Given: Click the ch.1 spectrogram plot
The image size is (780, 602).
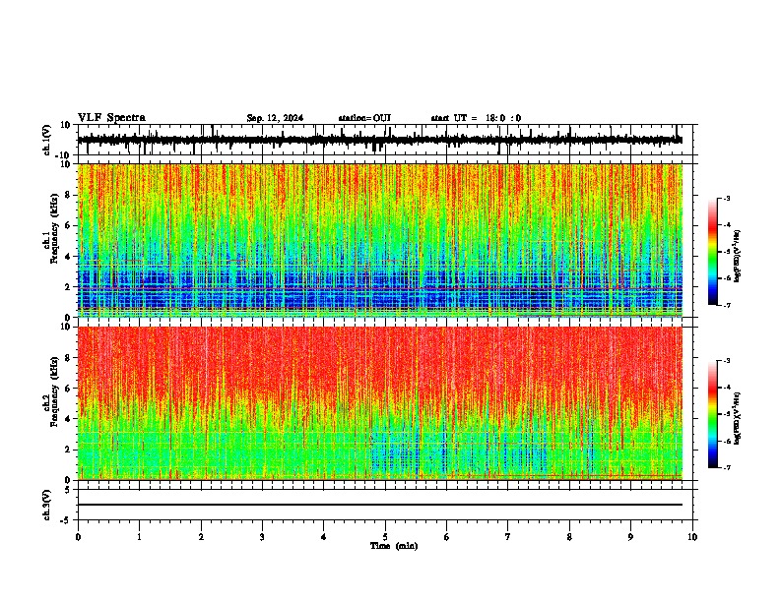Looking at the screenshot, I should (x=380, y=240).
